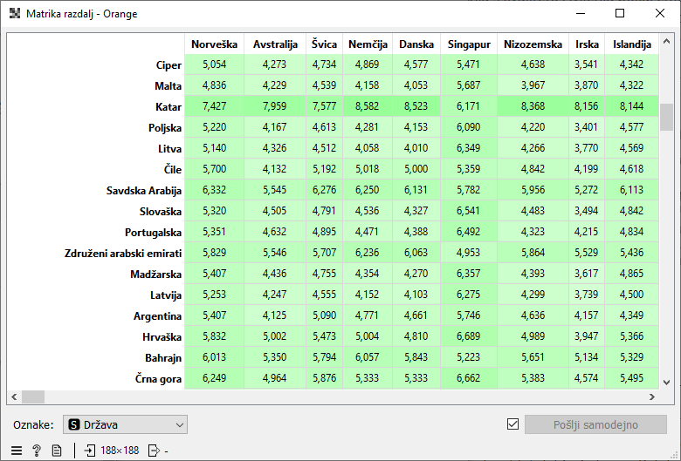Click the Orange app icon in title bar
The image size is (681, 461).
[x=15, y=14]
